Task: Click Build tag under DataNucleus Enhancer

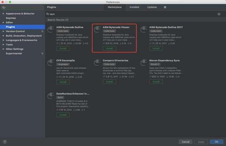Action: [60, 97]
